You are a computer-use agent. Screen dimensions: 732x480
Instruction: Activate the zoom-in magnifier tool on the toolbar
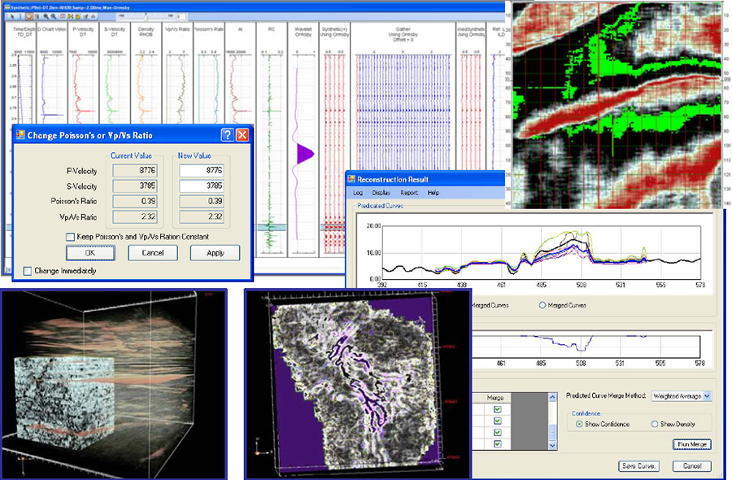pyautogui.click(x=46, y=17)
